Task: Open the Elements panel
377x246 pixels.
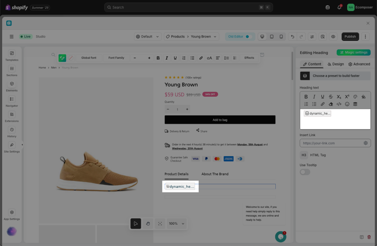Action: pyautogui.click(x=12, y=86)
